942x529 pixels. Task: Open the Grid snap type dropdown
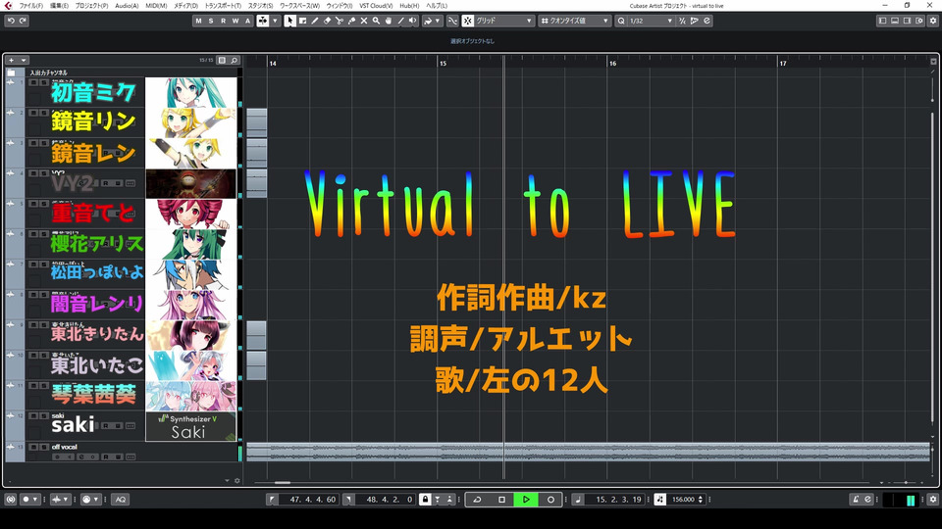(x=504, y=21)
